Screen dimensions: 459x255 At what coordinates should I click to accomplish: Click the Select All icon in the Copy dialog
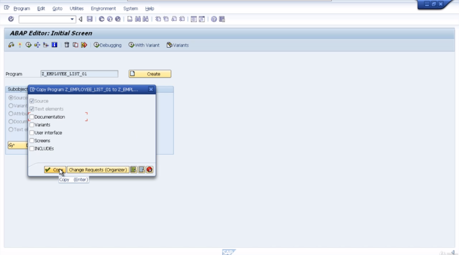coord(134,169)
